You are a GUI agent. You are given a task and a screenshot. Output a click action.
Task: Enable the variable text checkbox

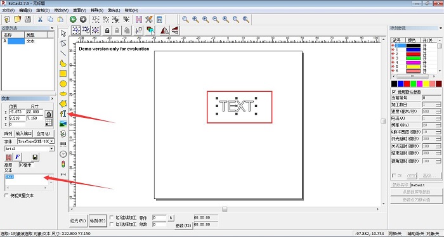(6, 195)
